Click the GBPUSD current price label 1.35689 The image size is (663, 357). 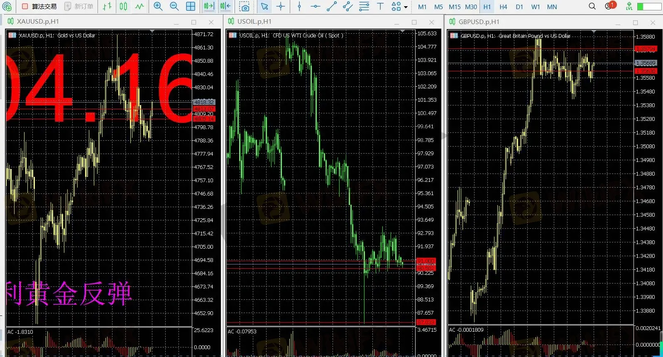coord(646,63)
